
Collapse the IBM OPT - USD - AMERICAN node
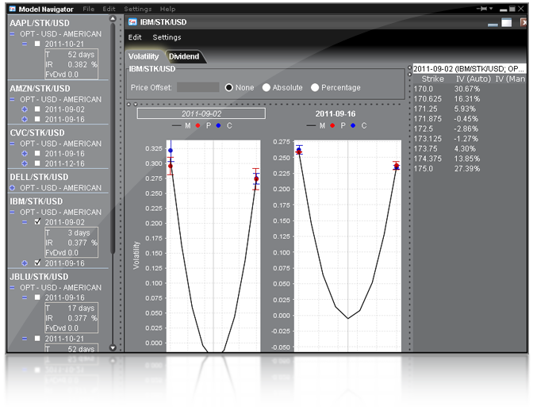pyautogui.click(x=12, y=212)
